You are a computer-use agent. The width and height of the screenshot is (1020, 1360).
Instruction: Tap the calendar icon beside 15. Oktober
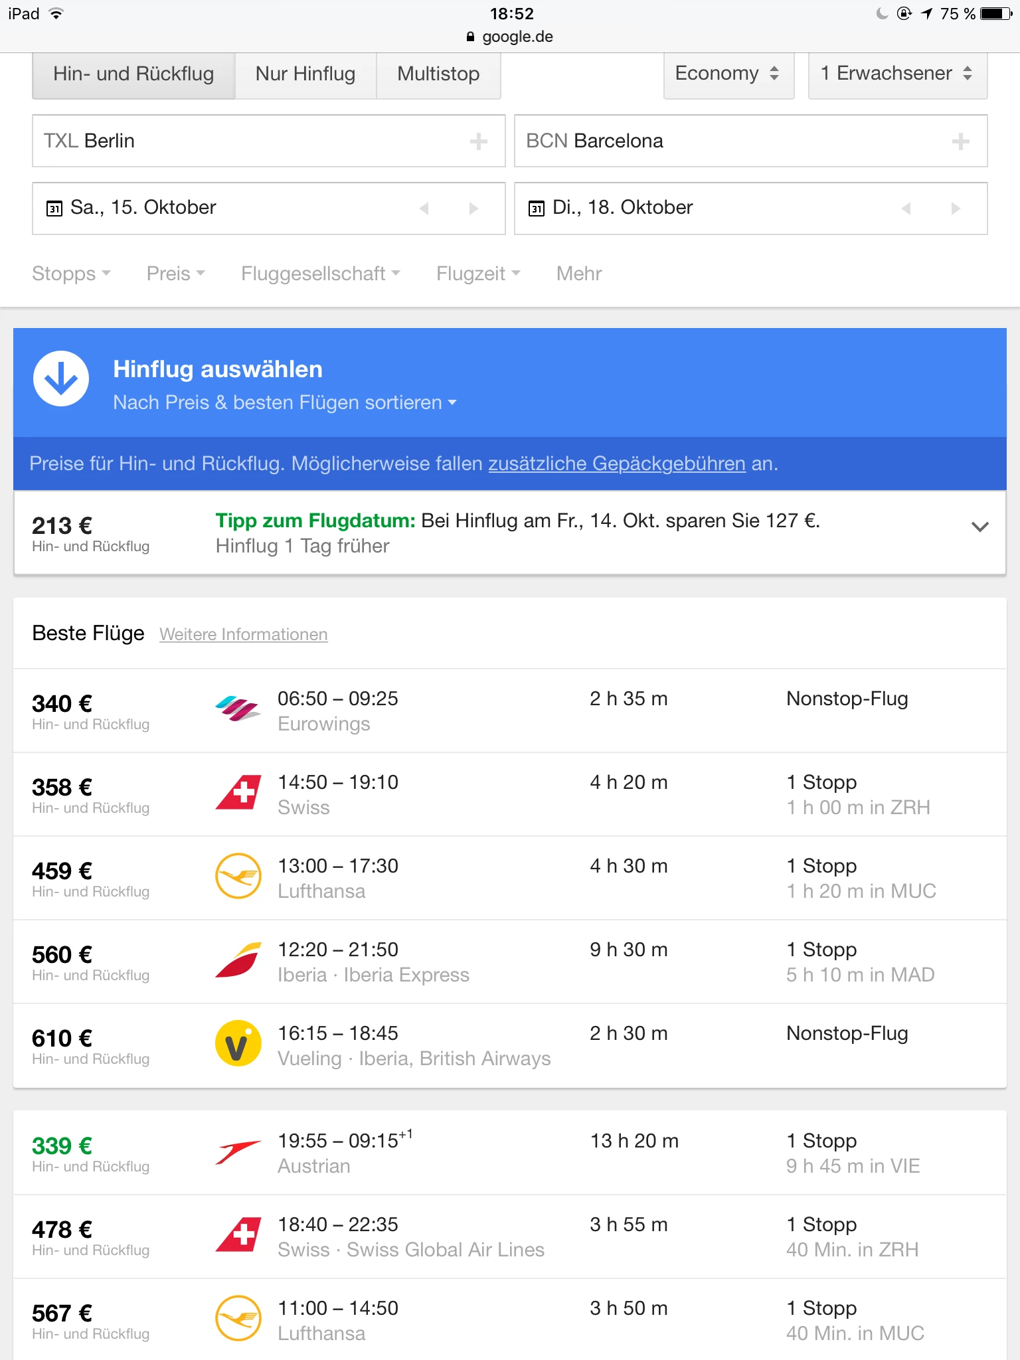click(54, 209)
